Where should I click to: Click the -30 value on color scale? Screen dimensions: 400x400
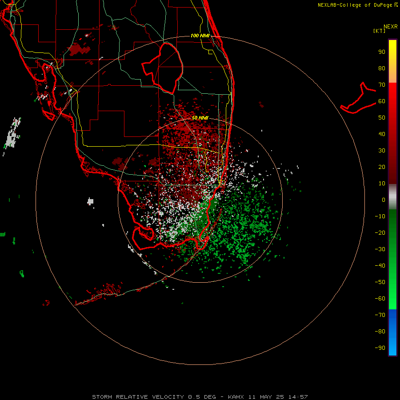(x=380, y=249)
